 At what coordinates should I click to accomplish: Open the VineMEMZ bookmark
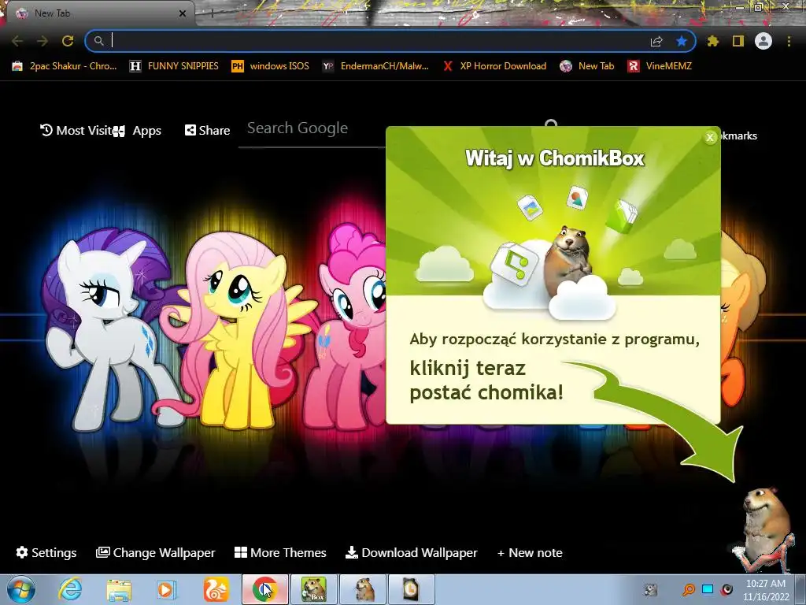[x=660, y=66]
